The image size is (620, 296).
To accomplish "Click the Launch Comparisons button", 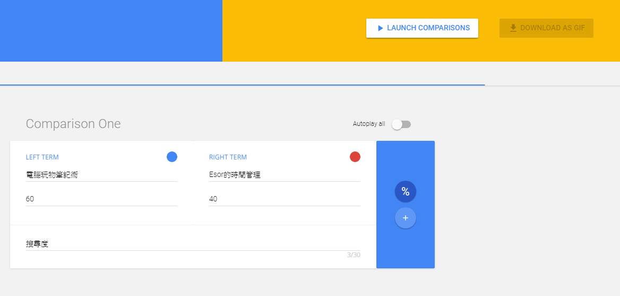I will click(422, 28).
